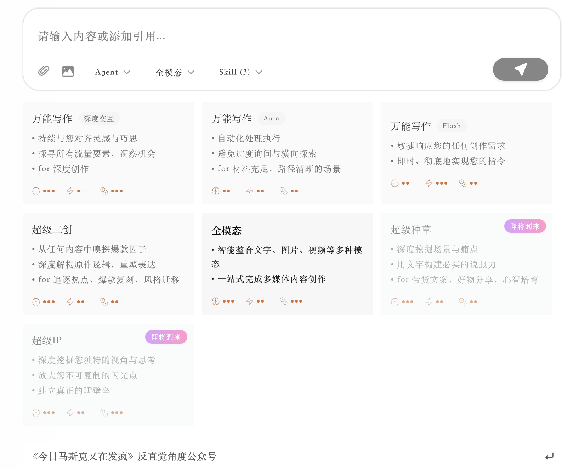Open the Agent dropdown
The width and height of the screenshot is (573, 469).
112,72
